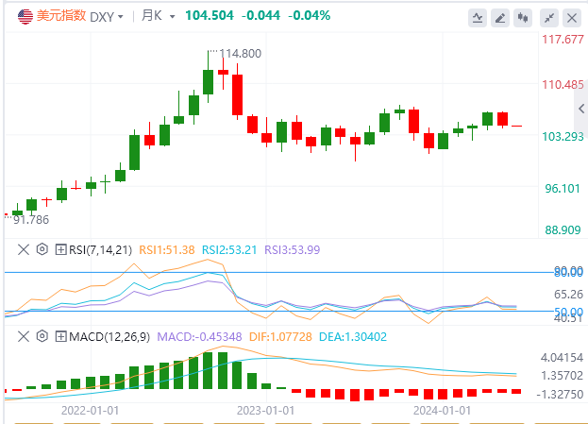Click the 2024-01-01 date axis label
This screenshot has width=588, height=424.
click(x=443, y=411)
